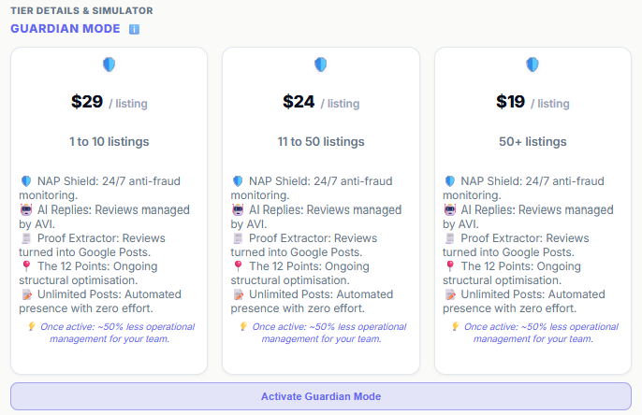This screenshot has height=415, width=642.
Task: Click the AI Replies robot icon in the $24 card
Action: tap(238, 210)
